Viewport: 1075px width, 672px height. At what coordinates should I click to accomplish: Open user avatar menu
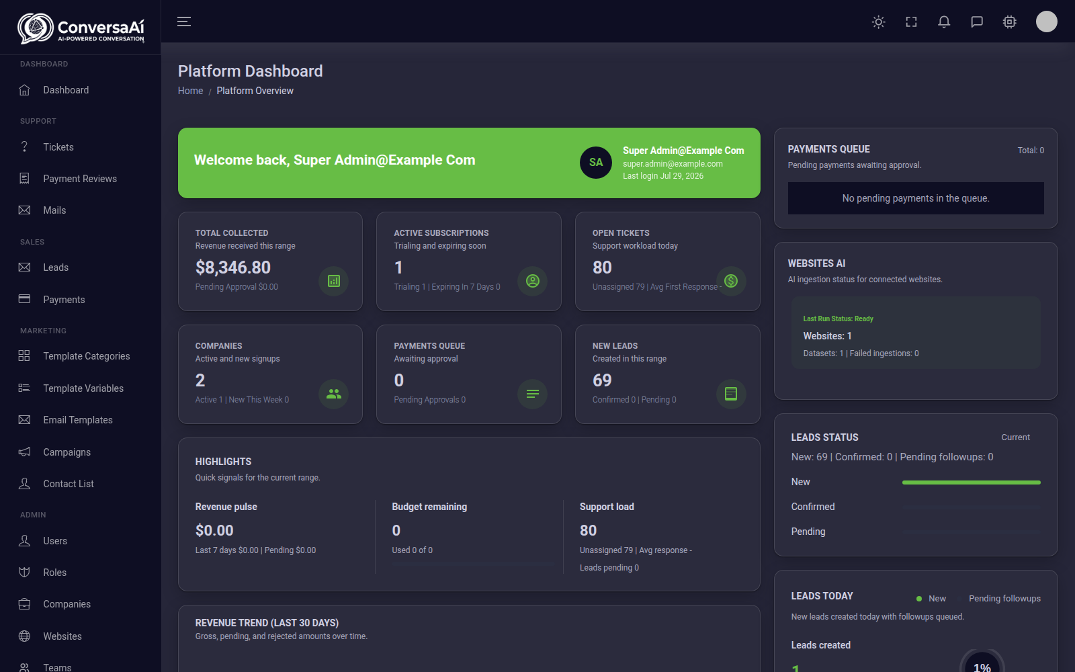tap(1047, 22)
